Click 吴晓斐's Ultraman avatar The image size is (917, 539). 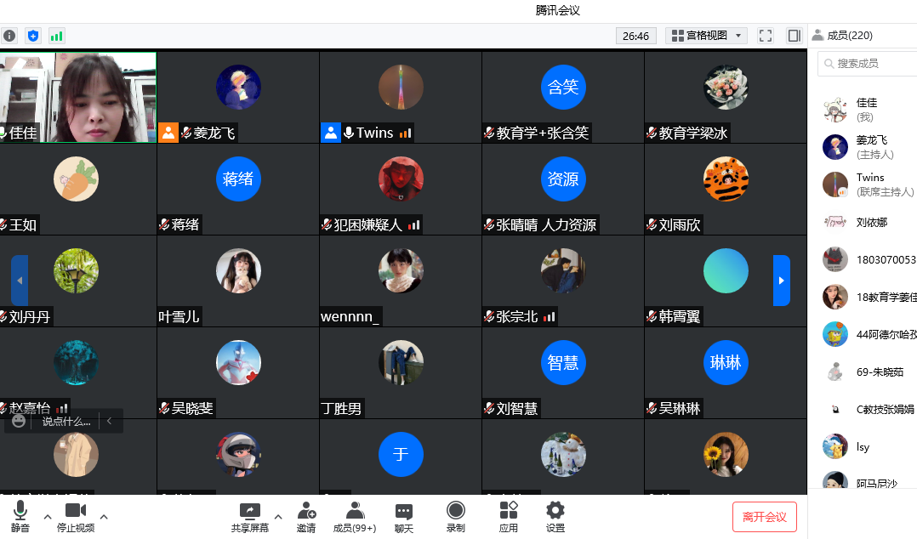(238, 362)
